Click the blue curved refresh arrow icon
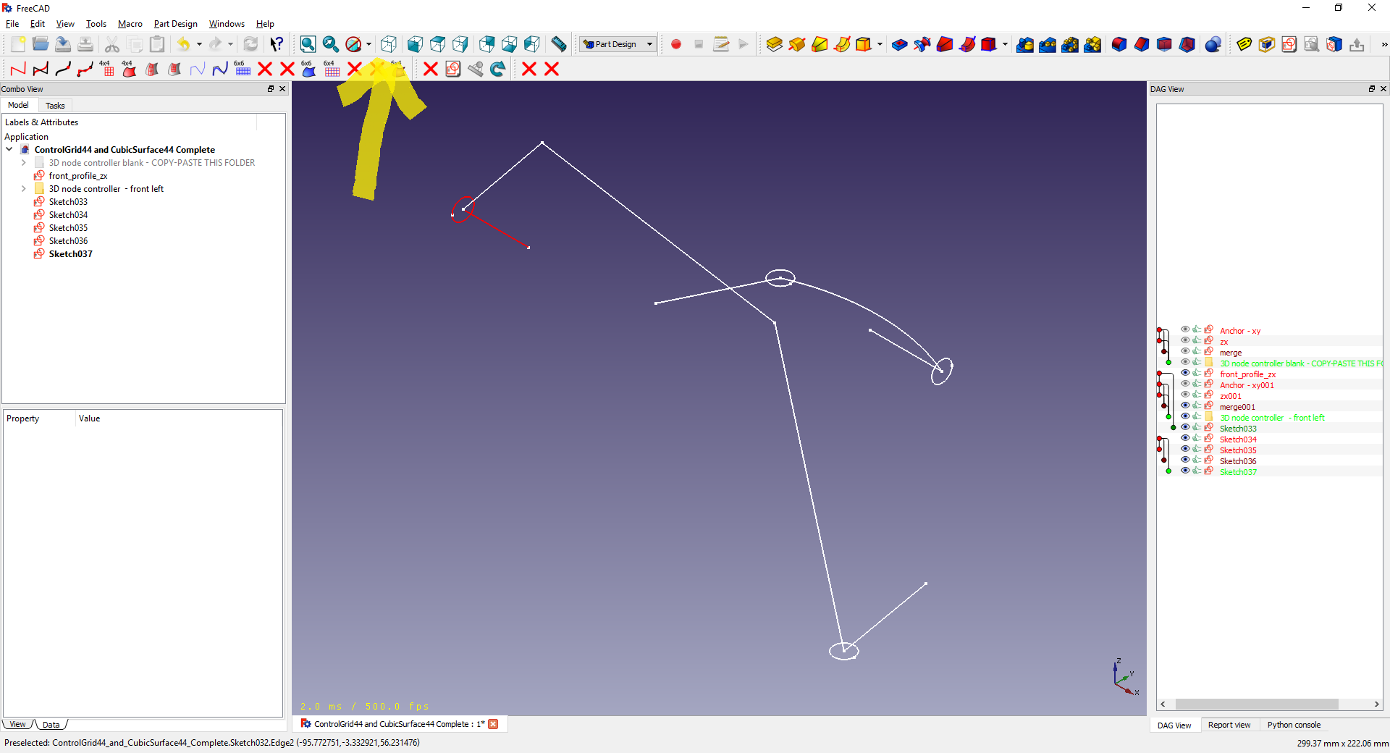 pos(498,69)
